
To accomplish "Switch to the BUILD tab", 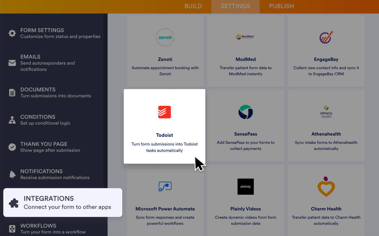I will click(193, 6).
